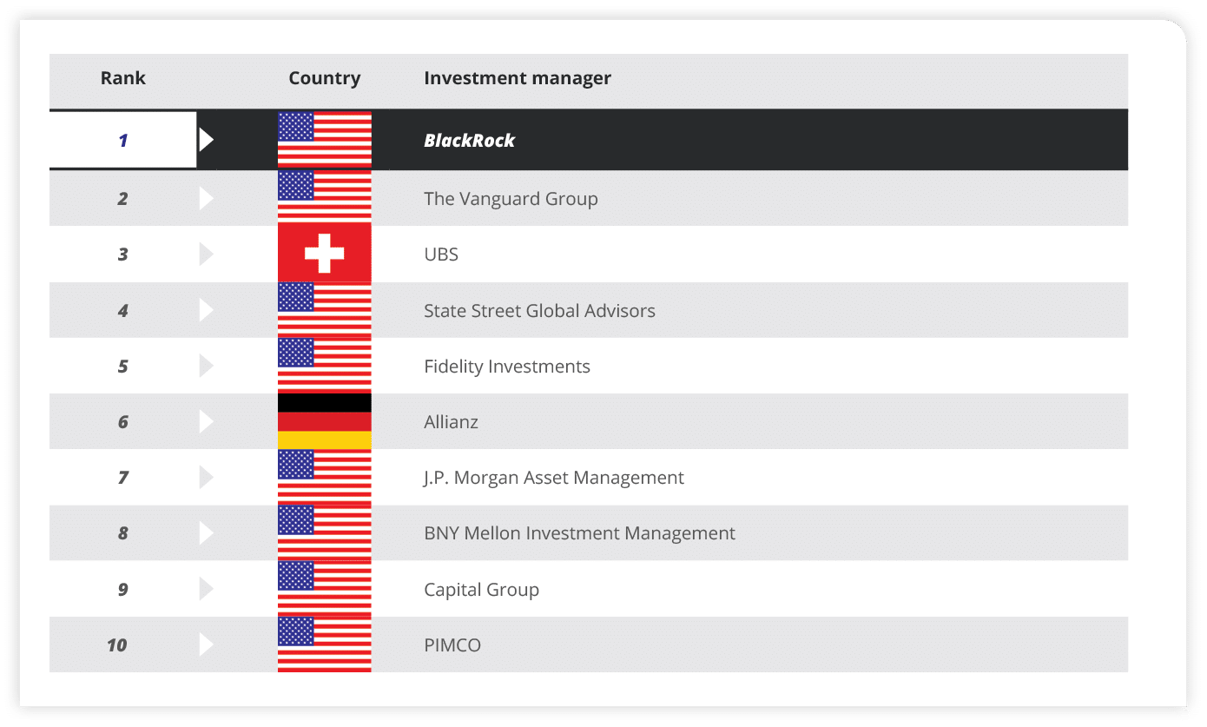Click rank number 5 cell
Screen dimensions: 1207x727
click(x=122, y=367)
